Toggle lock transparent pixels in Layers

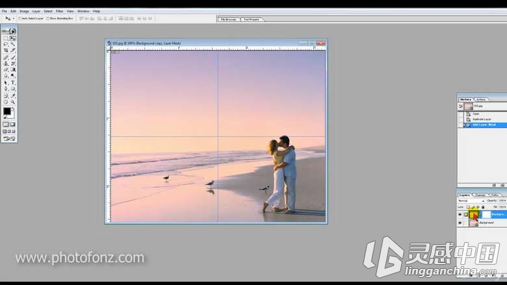pyautogui.click(x=468, y=207)
